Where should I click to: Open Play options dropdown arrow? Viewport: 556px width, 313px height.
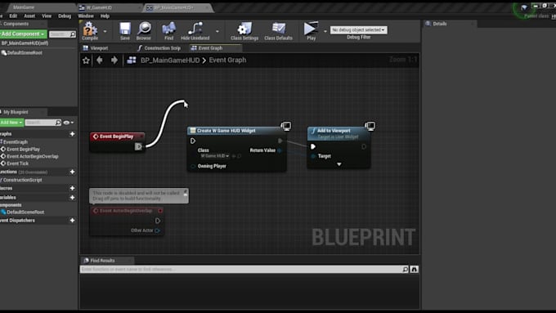[325, 31]
